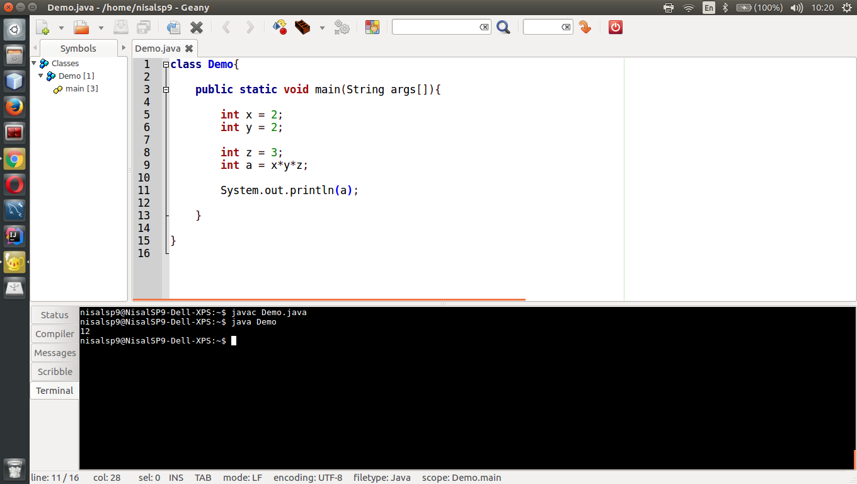Click the Save file toolbar icon
Viewport: 857px width, 484px height.
tap(121, 27)
